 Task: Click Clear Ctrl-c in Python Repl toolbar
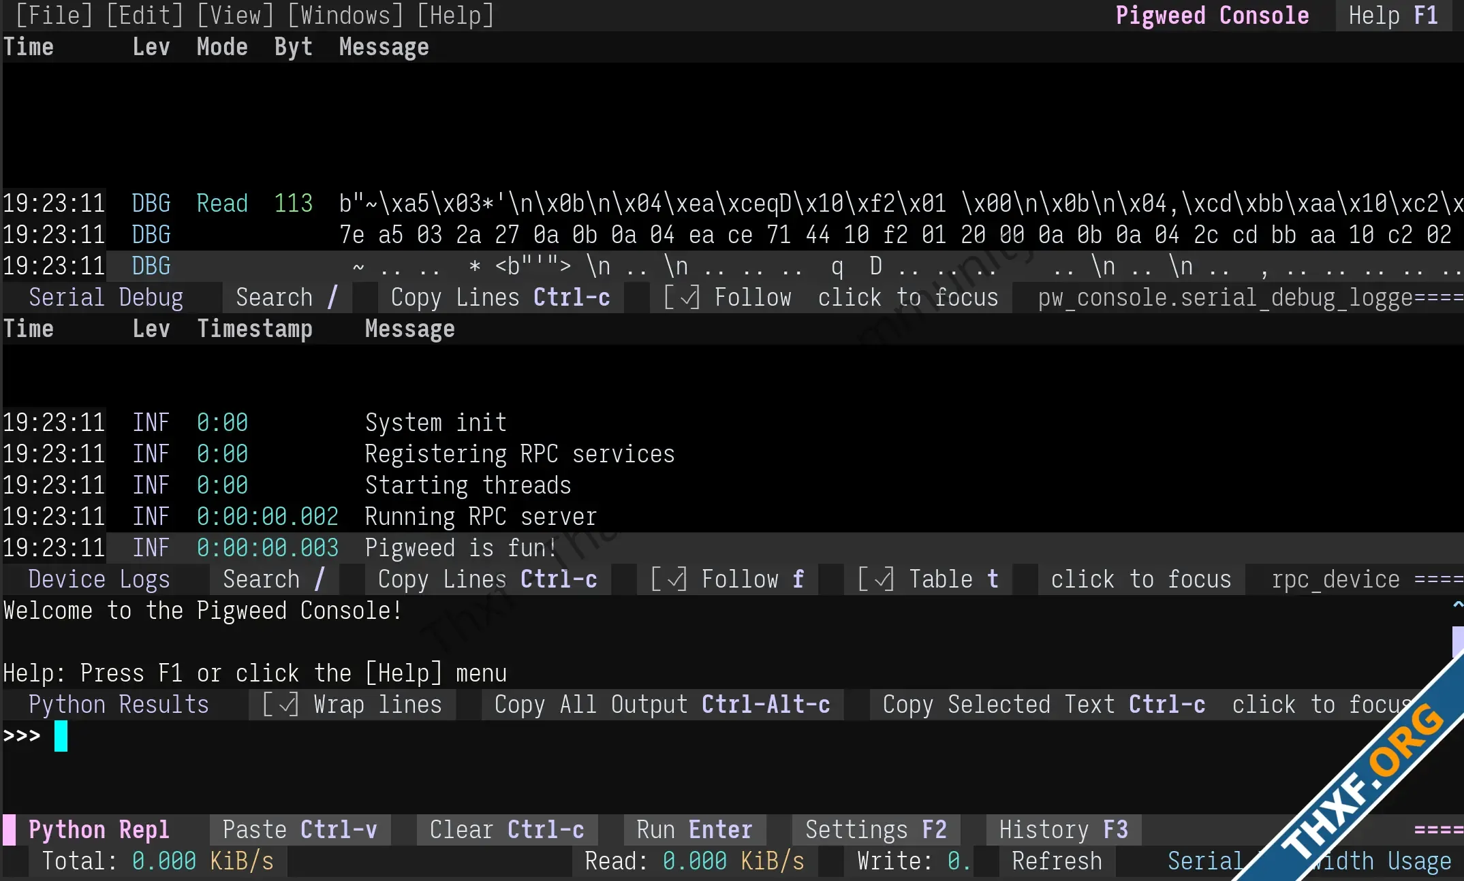pyautogui.click(x=507, y=830)
